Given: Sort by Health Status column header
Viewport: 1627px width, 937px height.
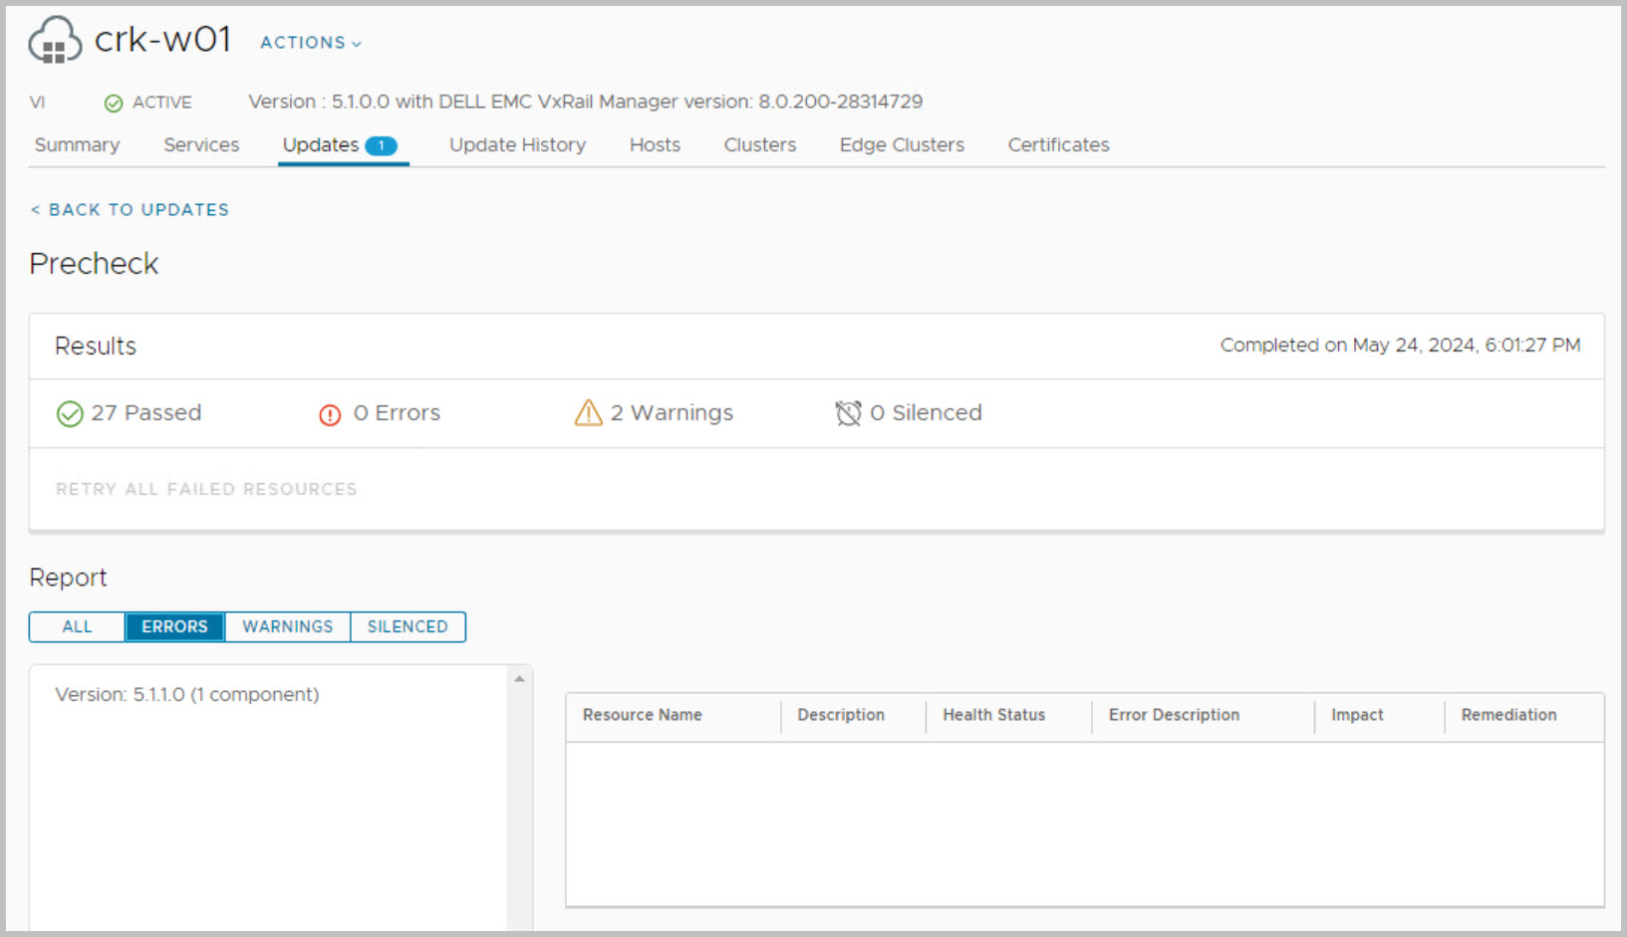Looking at the screenshot, I should point(993,715).
